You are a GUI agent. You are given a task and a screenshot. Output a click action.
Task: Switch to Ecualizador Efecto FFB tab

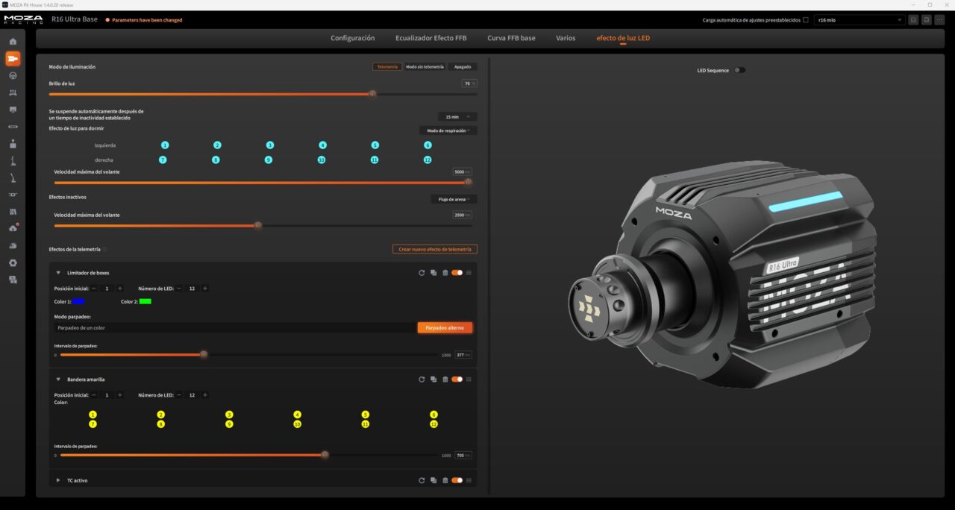[x=431, y=38]
